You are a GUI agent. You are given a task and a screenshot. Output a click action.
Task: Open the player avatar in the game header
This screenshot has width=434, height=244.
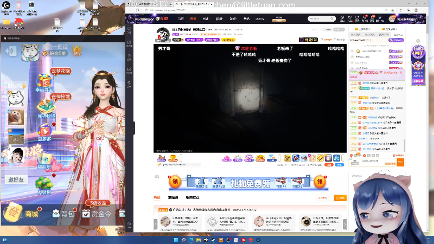(30, 52)
